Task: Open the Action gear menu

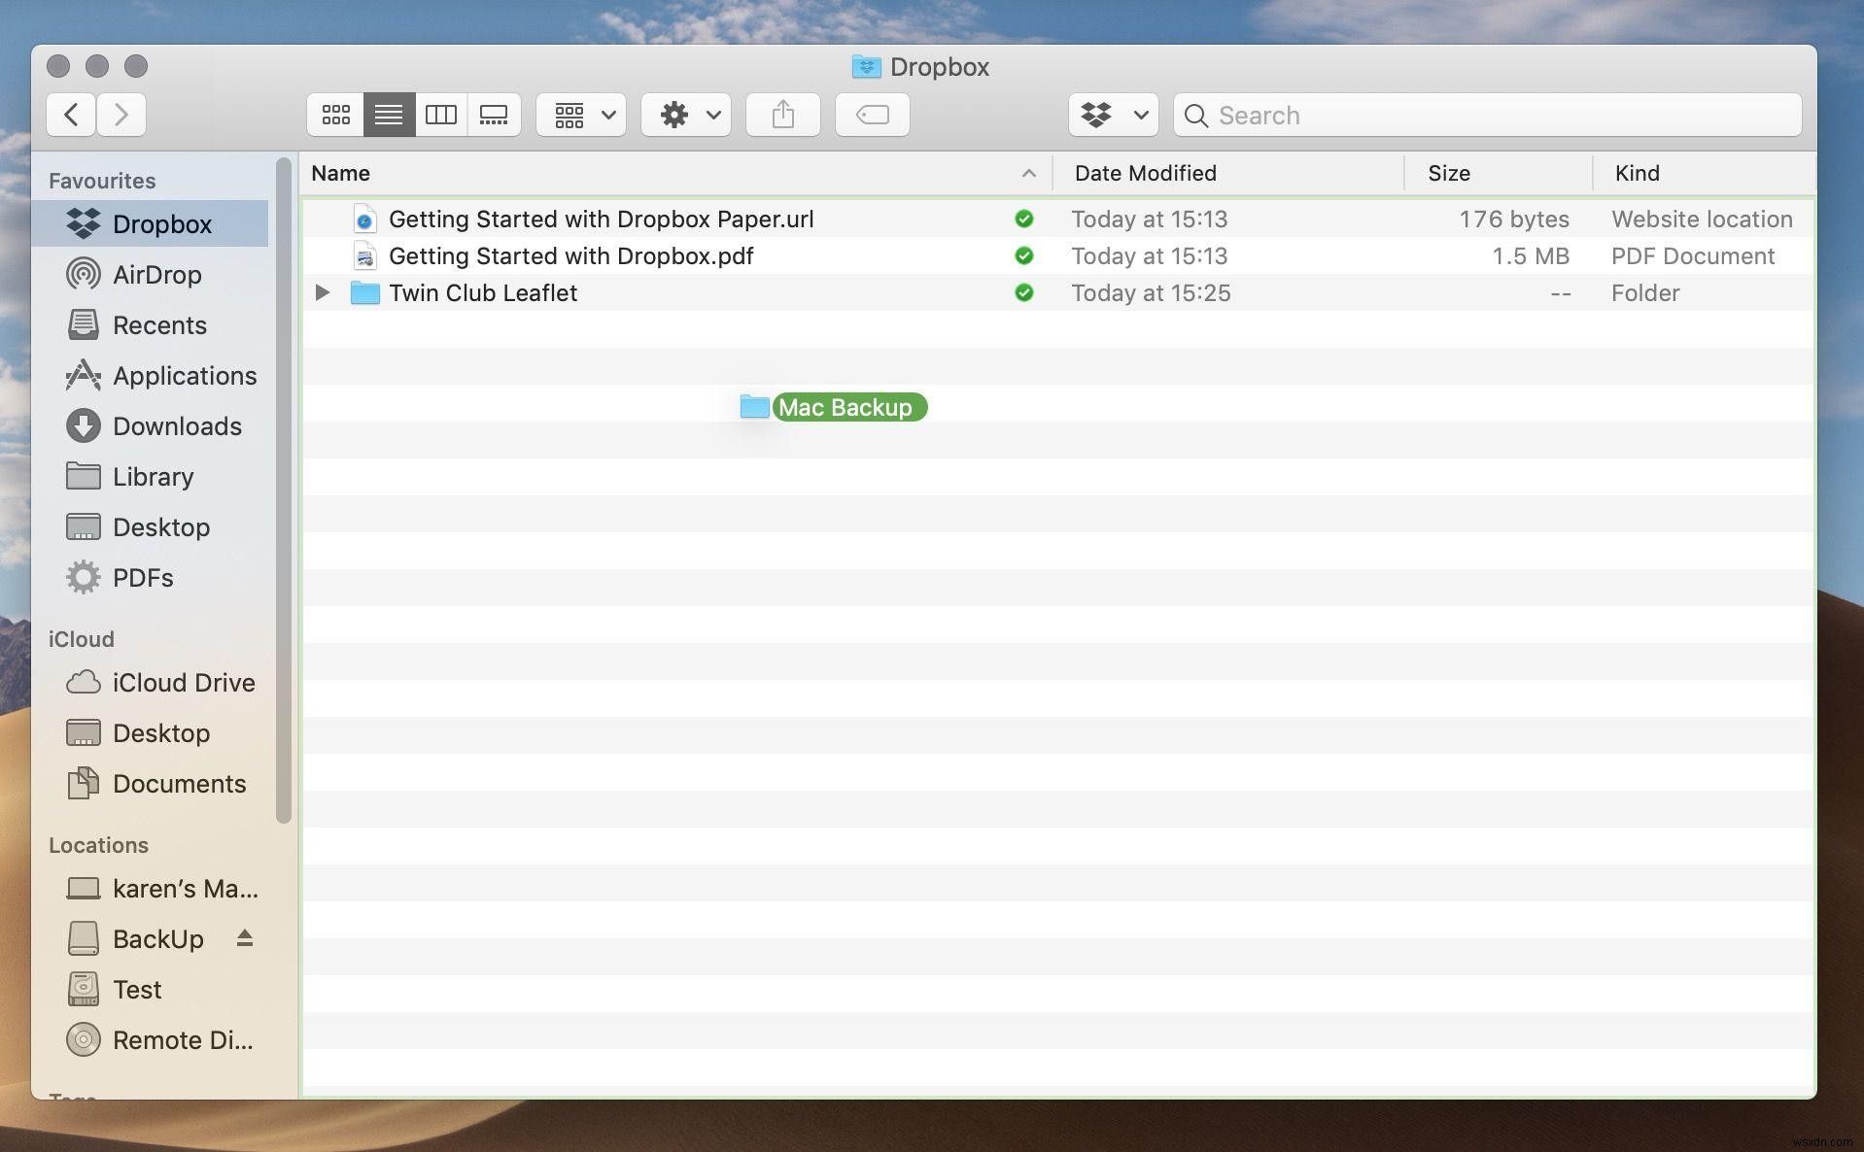Action: 685,115
